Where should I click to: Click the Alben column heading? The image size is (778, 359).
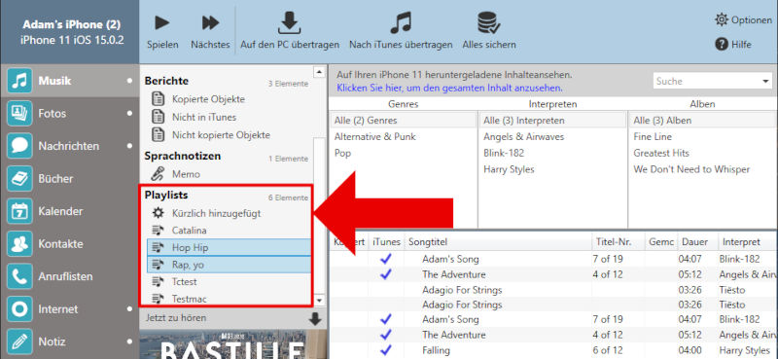702,104
